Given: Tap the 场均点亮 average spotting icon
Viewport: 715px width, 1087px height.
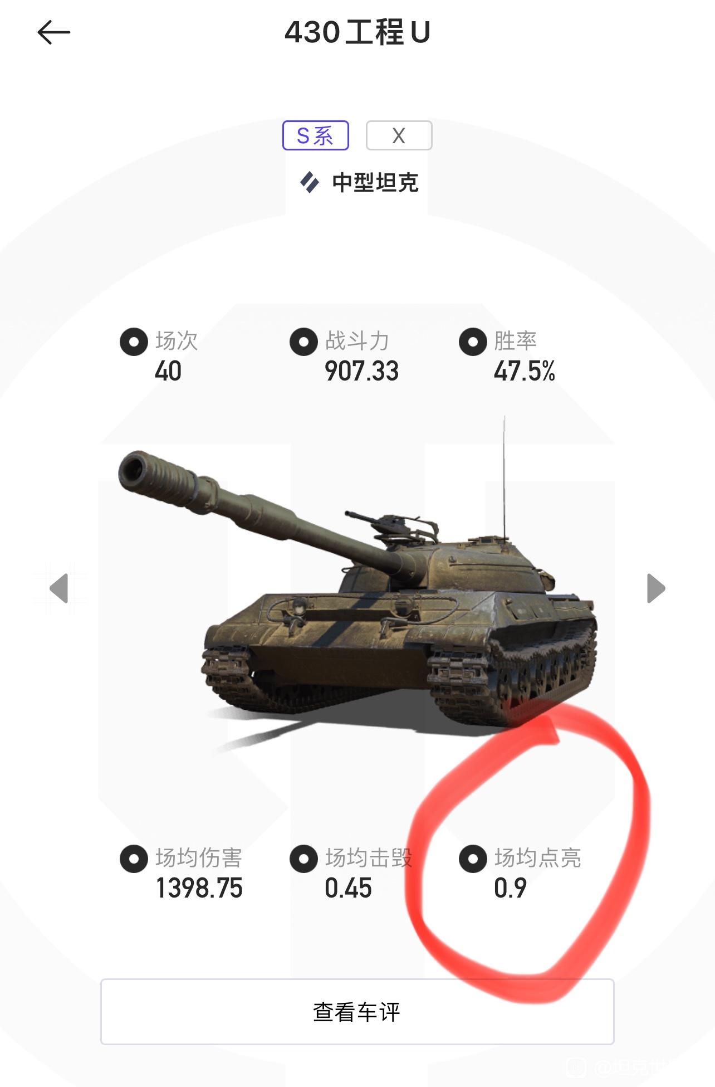Looking at the screenshot, I should pos(473,859).
